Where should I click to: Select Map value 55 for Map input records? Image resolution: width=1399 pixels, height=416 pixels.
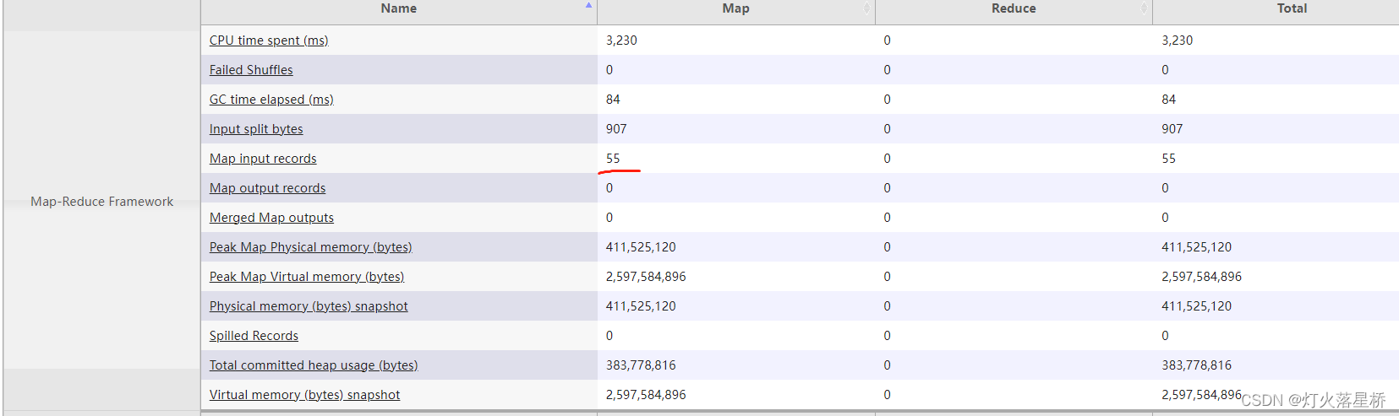613,159
